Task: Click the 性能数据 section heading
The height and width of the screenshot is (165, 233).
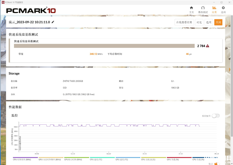Action: click(x=15, y=107)
